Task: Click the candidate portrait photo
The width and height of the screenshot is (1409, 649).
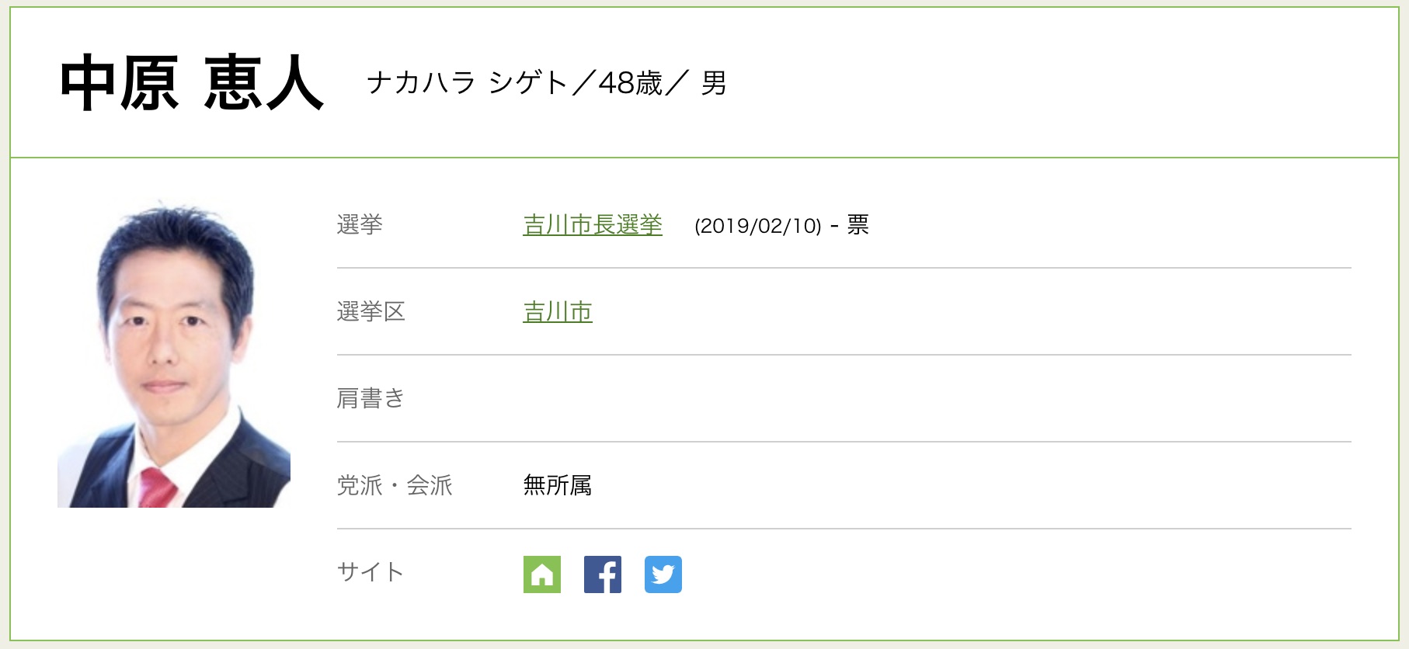Action: coord(174,353)
